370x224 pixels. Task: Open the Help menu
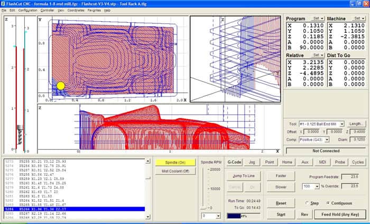(x=107, y=11)
